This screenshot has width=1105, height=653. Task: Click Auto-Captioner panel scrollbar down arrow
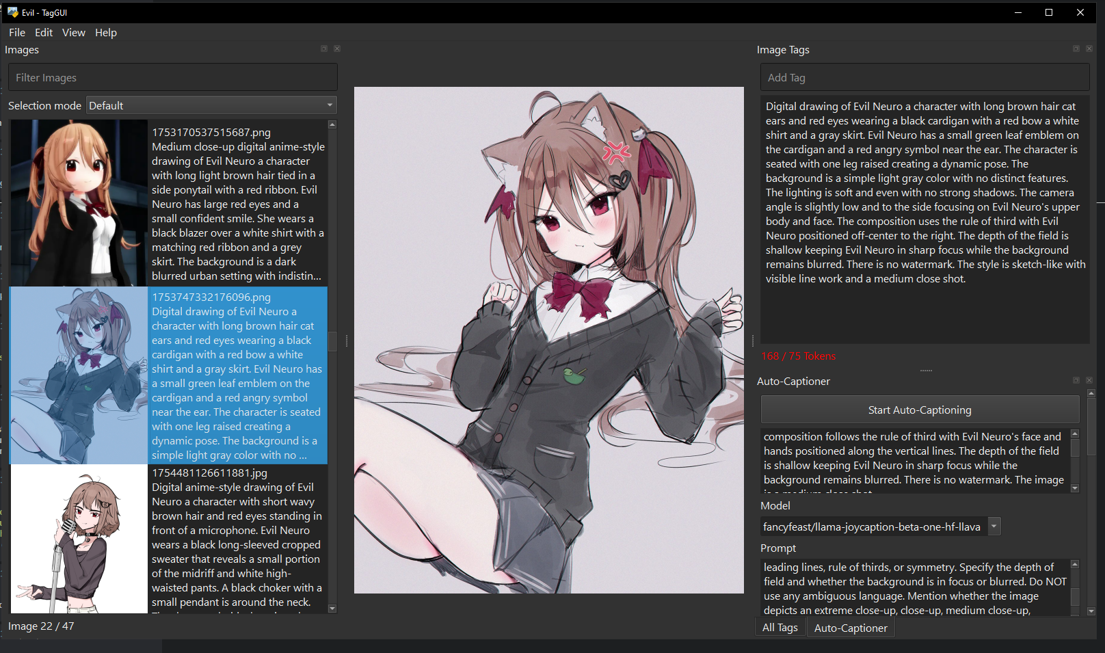tap(1091, 611)
